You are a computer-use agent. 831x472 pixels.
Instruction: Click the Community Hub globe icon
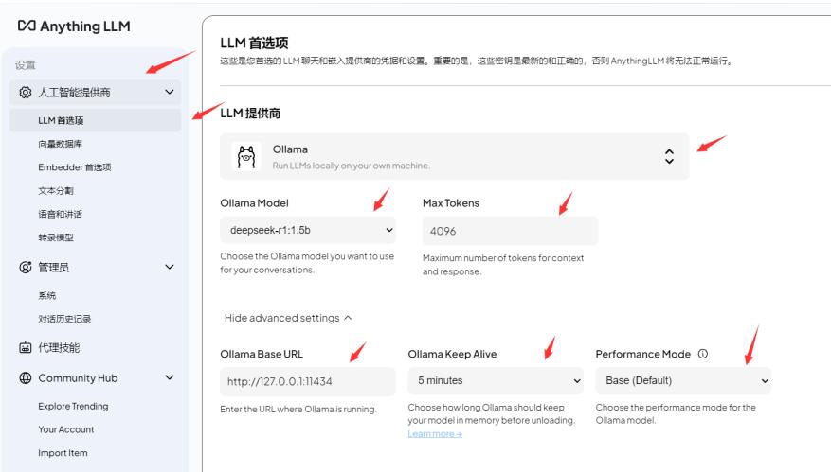coord(25,377)
